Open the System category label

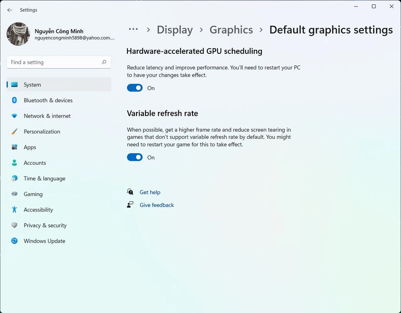pos(32,85)
